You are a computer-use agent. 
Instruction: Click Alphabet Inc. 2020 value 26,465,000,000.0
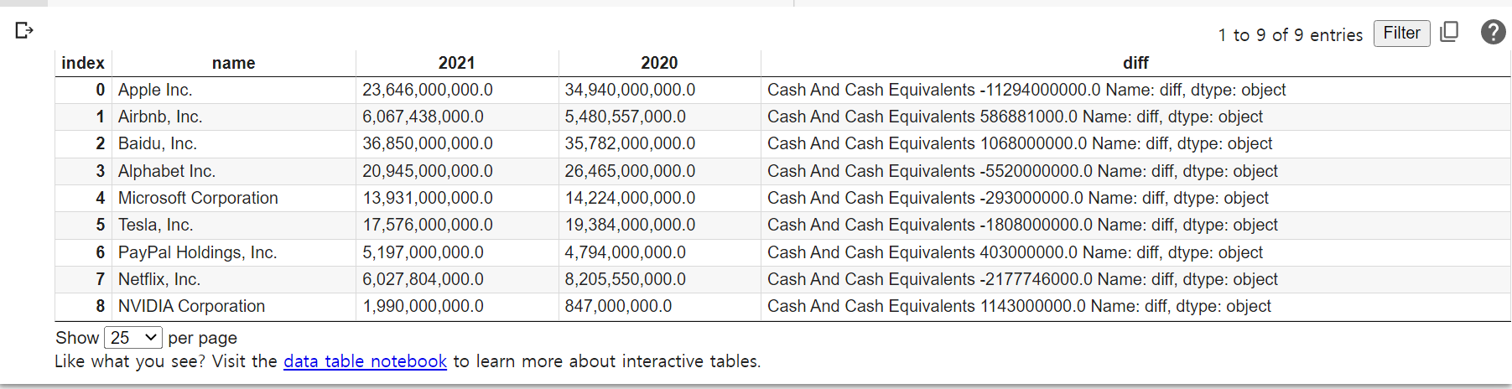point(659,171)
